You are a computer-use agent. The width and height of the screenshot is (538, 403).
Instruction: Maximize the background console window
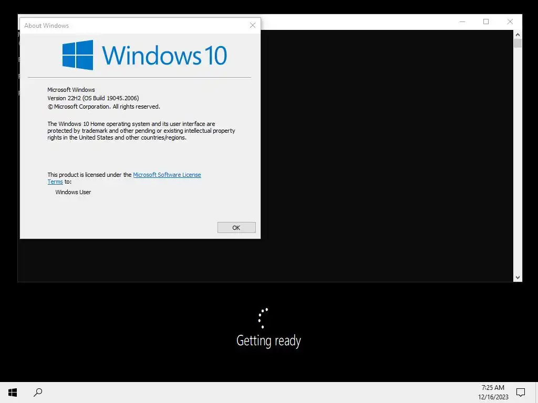tap(486, 22)
